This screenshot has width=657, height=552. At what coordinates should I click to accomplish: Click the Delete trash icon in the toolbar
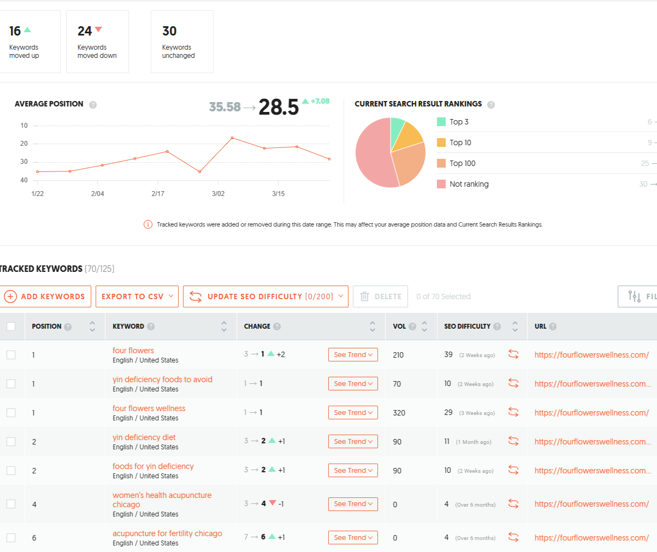click(x=364, y=296)
